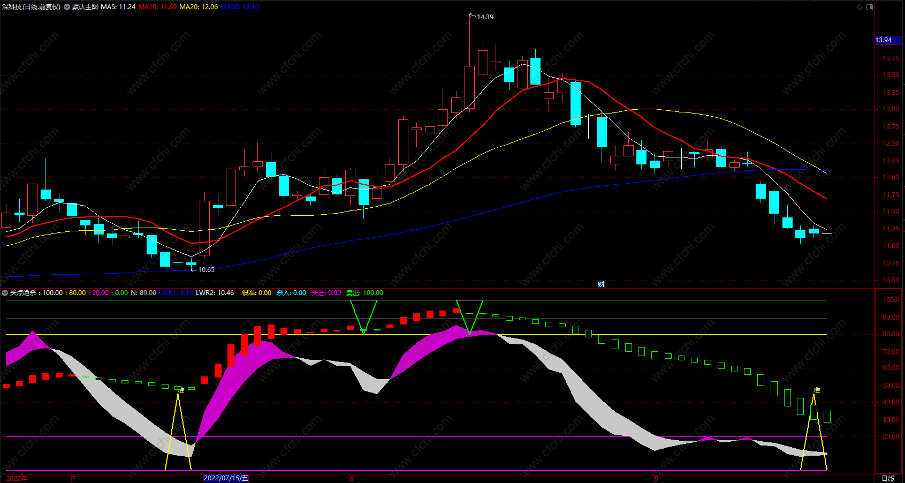The width and height of the screenshot is (905, 483).
Task: Expand the 买点绝杀 indicator dropdown arrow
Action: pos(5,293)
